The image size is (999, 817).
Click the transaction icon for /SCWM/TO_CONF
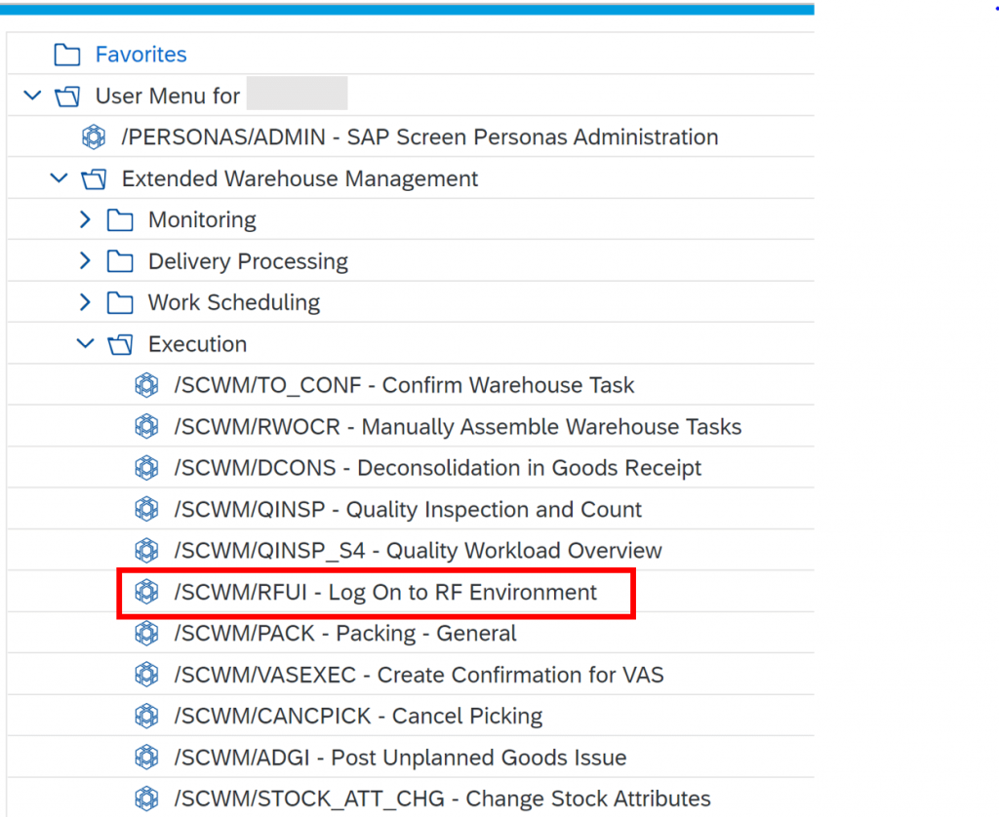146,385
